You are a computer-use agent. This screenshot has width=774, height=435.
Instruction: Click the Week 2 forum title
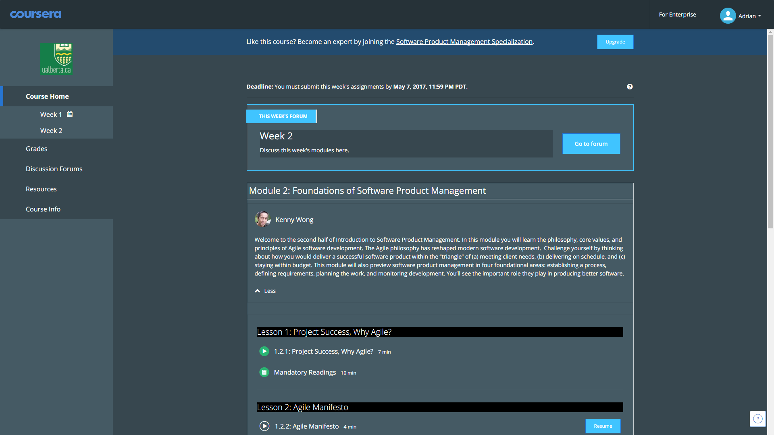[x=276, y=136]
